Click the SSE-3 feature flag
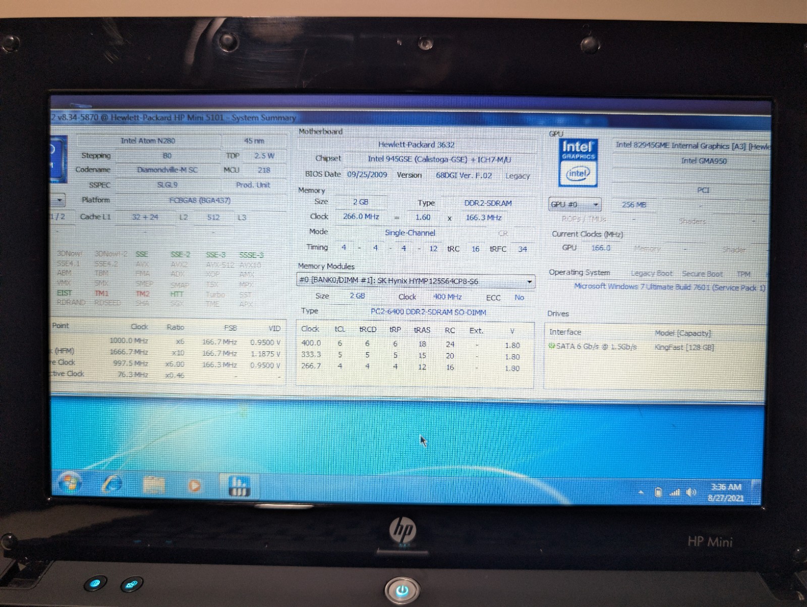This screenshot has width=807, height=607. [x=215, y=255]
